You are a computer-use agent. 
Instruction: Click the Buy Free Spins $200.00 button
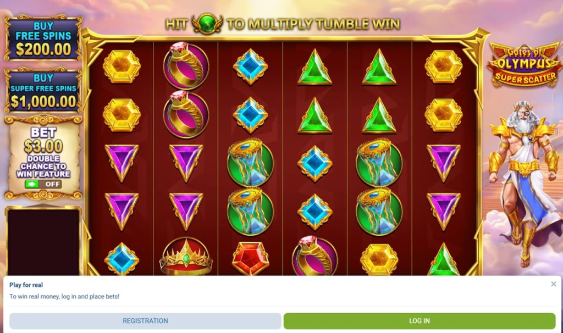[43, 38]
